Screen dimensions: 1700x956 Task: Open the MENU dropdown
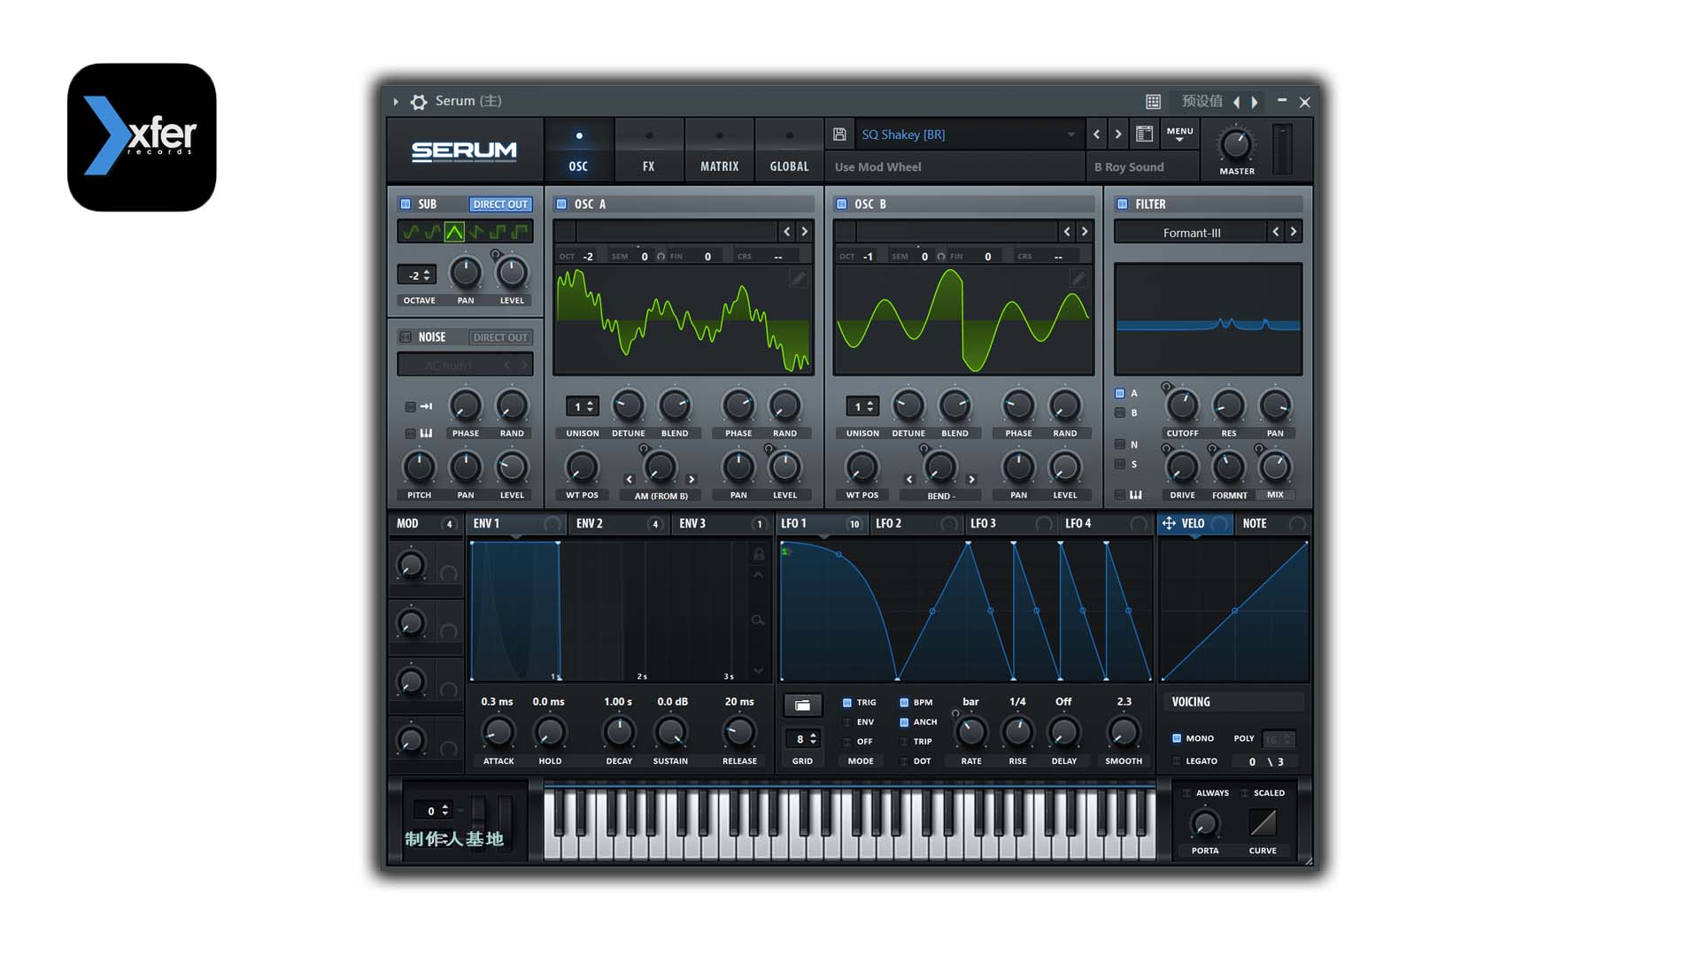[x=1179, y=134]
